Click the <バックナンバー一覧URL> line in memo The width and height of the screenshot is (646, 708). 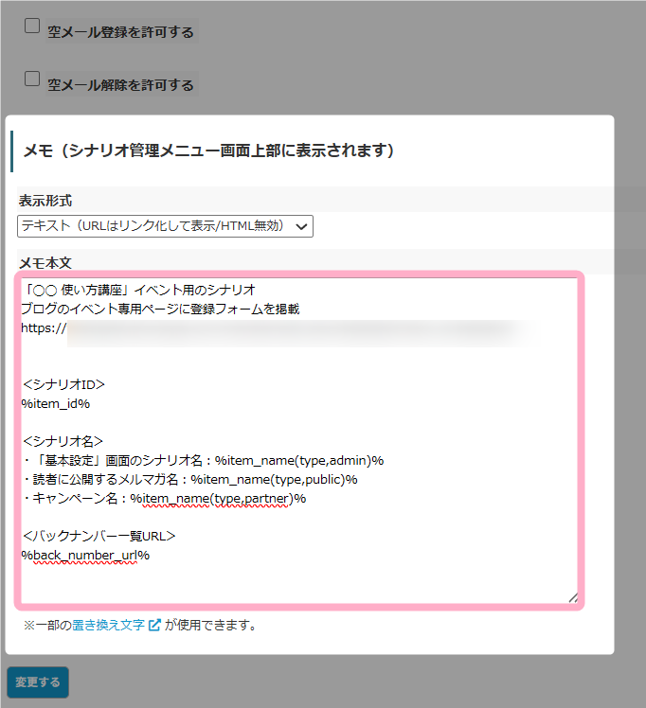[x=99, y=536]
